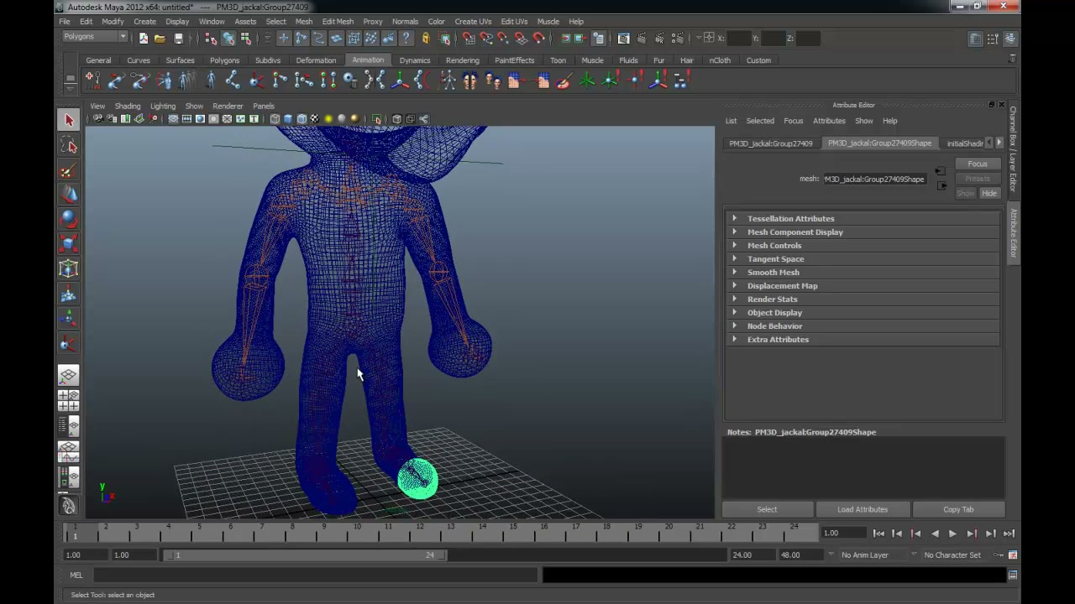Activate the Rotate tool
Viewport: 1075px width, 604px height.
pyautogui.click(x=69, y=220)
